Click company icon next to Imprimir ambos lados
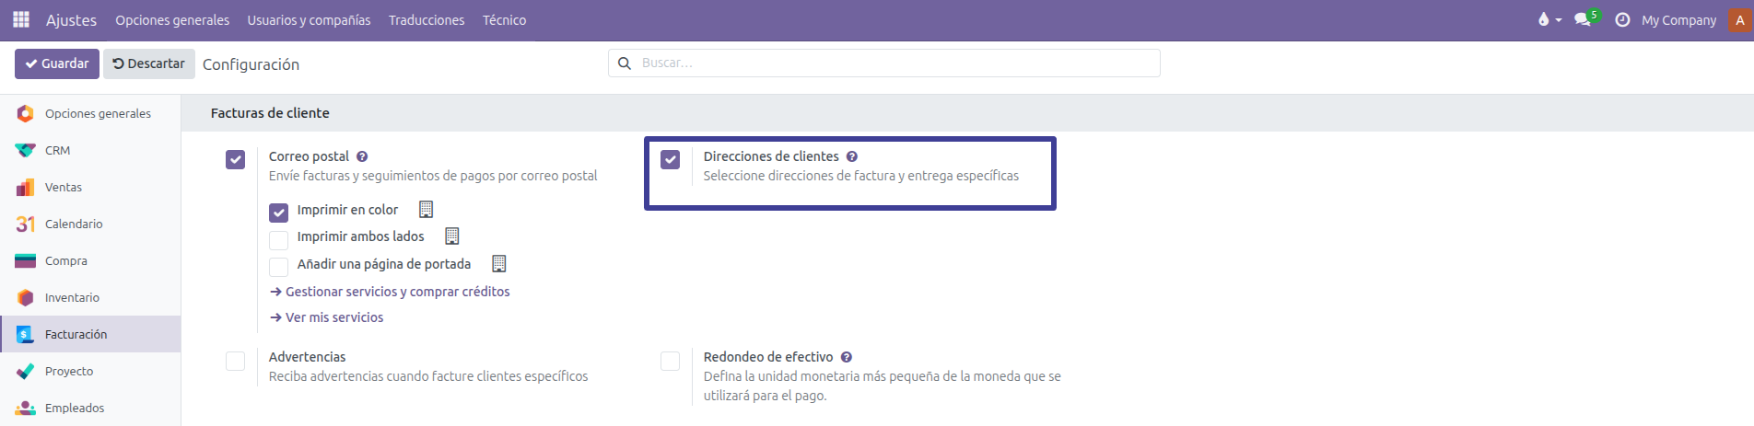The height and width of the screenshot is (426, 1754). pyautogui.click(x=451, y=236)
